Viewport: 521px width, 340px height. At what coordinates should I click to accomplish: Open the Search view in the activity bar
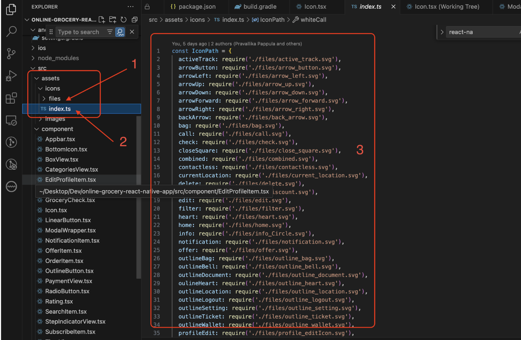[x=11, y=31]
